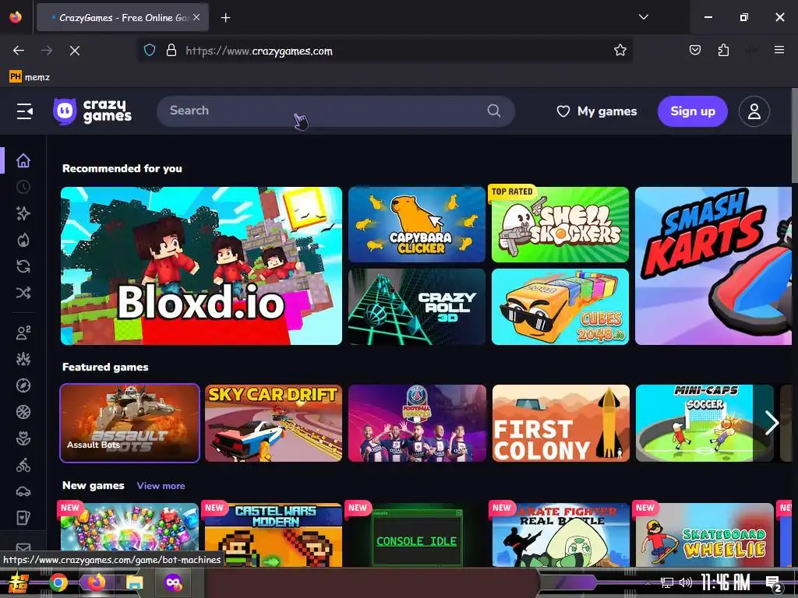
Task: Stop loading the page
Action: coord(74,51)
